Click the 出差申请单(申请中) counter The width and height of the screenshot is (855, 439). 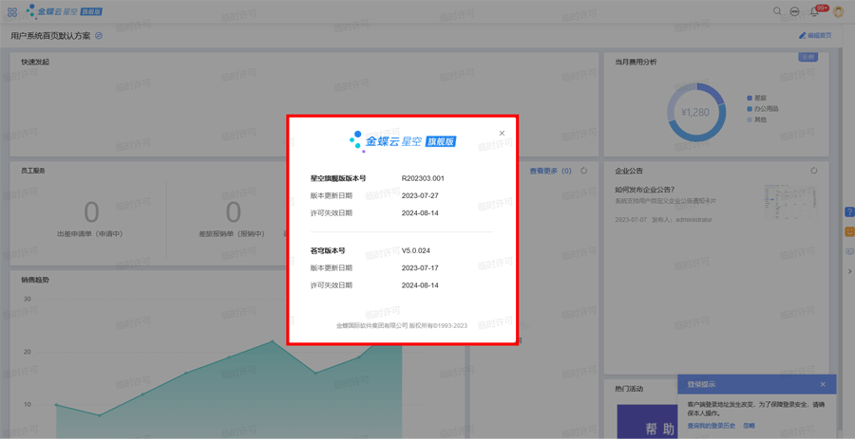pyautogui.click(x=90, y=219)
